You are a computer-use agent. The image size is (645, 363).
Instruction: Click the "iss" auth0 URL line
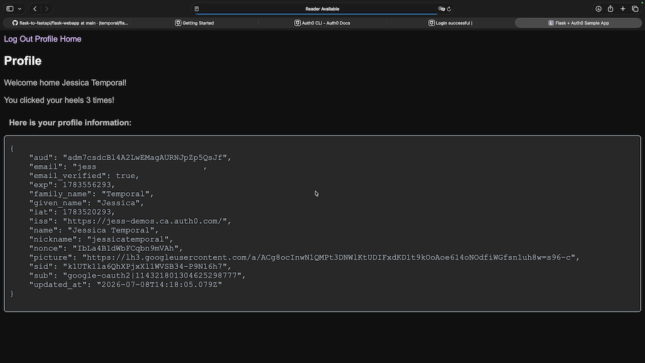click(130, 221)
